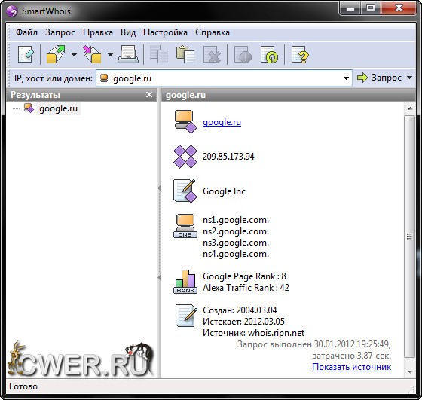Click the Stop query toolbar icon
Screen dimensions: 422x400
243,54
